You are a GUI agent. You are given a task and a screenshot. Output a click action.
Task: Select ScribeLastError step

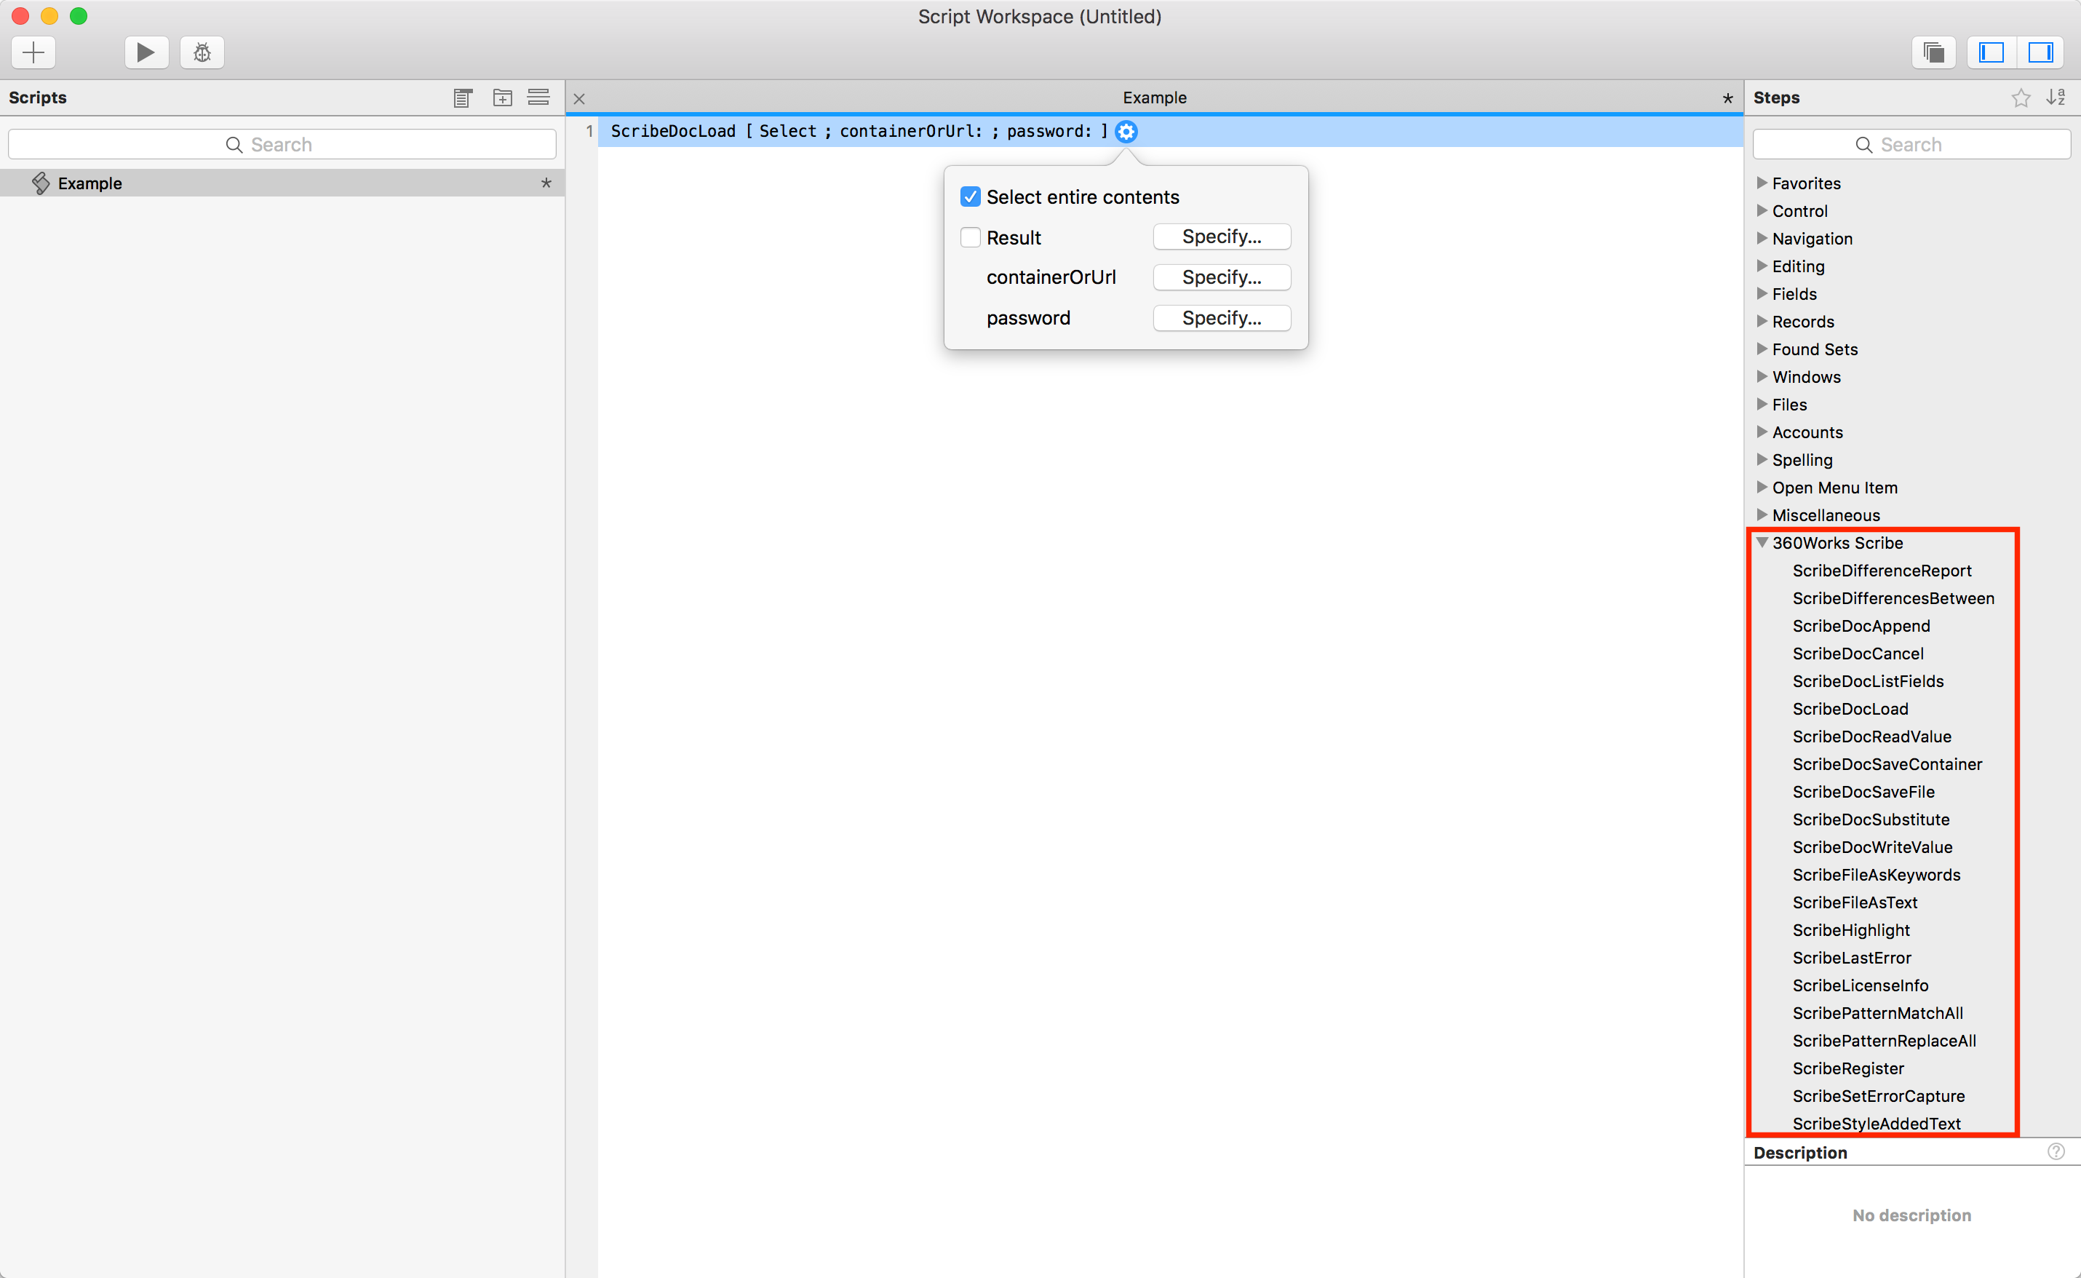(1852, 958)
